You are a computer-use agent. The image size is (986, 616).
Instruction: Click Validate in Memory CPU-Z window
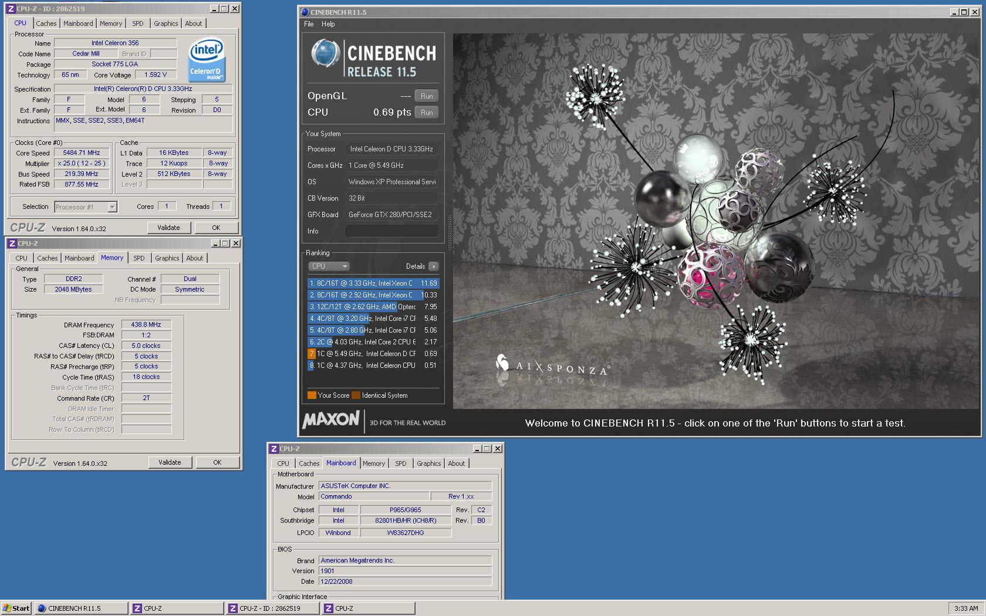(x=170, y=462)
